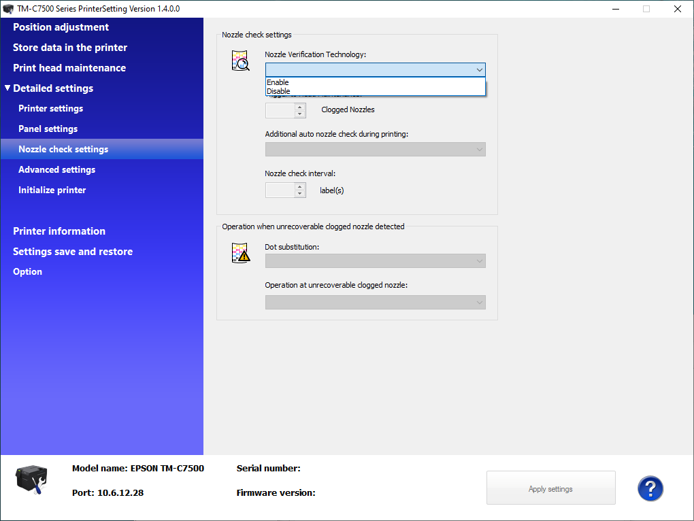Go to Store data in the printer

tap(70, 48)
